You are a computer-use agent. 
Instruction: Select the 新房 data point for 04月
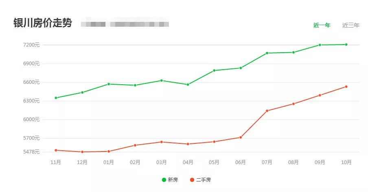point(188,85)
